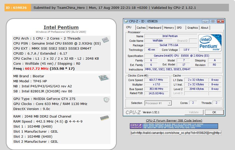Click the Rated FSB value 1415.93 MHz
235x150 pixels.
pos(156,93)
